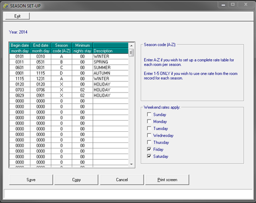Toggle the Wednesday checkbox
Image resolution: width=256 pixels, height=203 pixels.
pyautogui.click(x=149, y=135)
